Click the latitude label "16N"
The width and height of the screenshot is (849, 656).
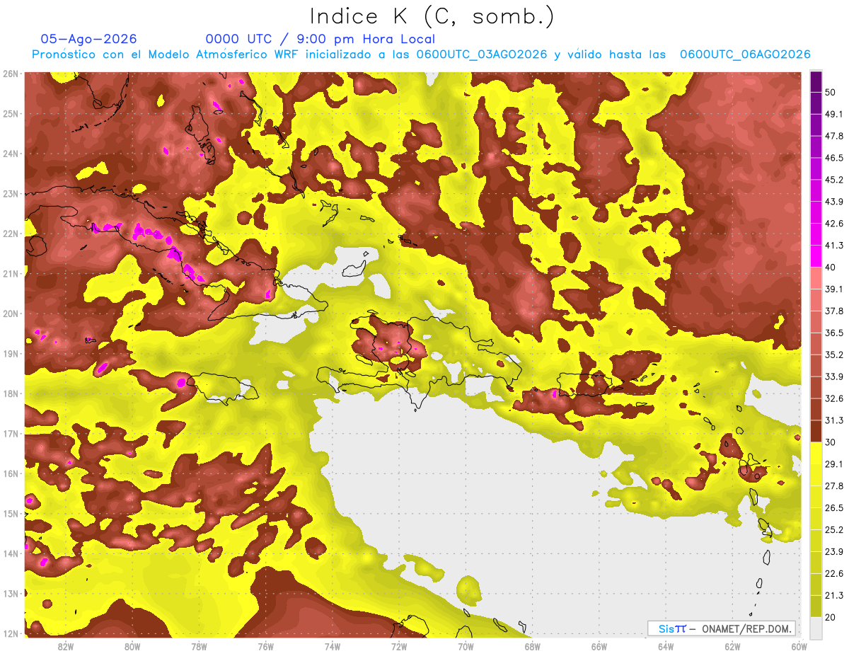point(11,473)
